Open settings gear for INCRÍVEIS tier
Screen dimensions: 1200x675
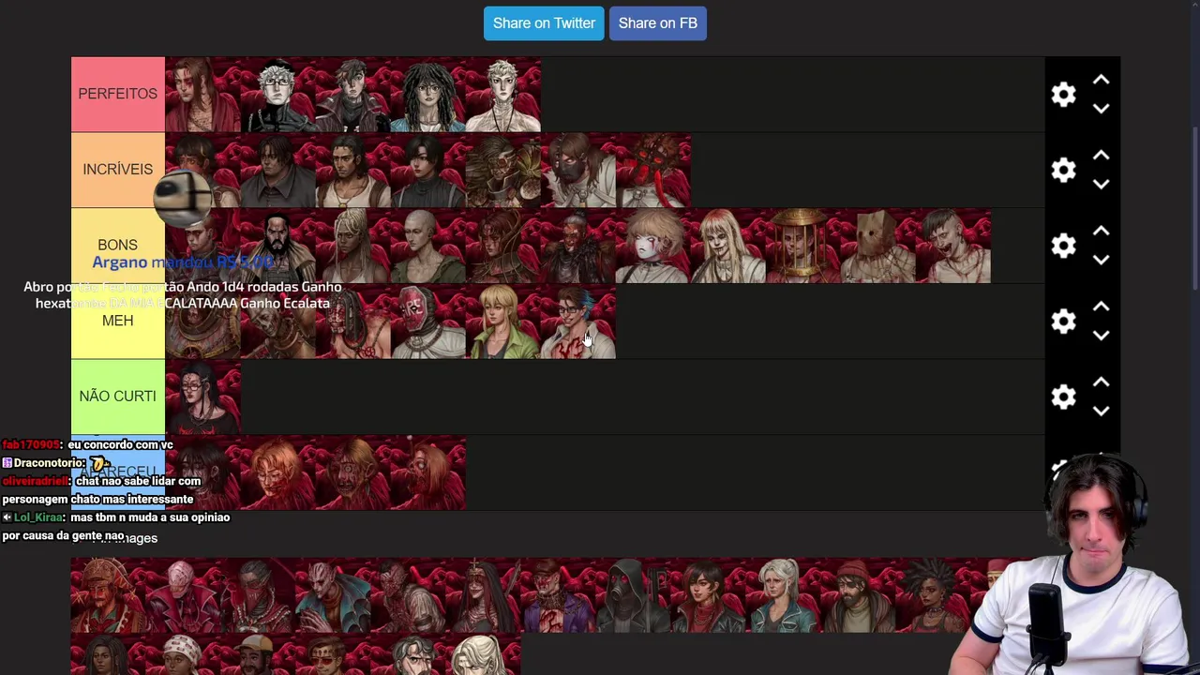pos(1063,170)
